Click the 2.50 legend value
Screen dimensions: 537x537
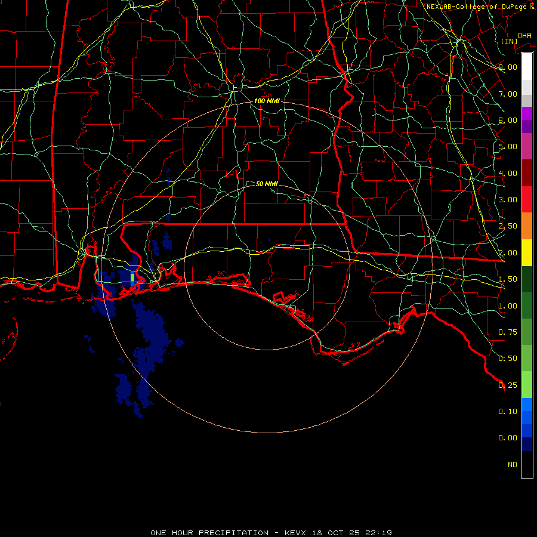[508, 226]
